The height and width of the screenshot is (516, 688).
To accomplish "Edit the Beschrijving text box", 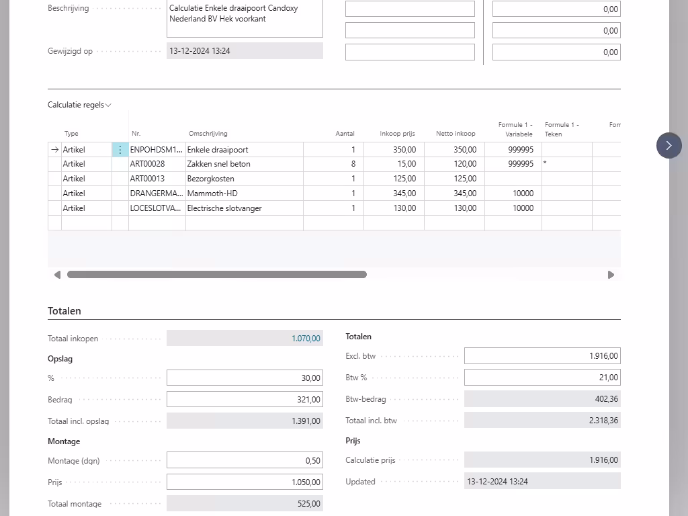I will (x=245, y=17).
